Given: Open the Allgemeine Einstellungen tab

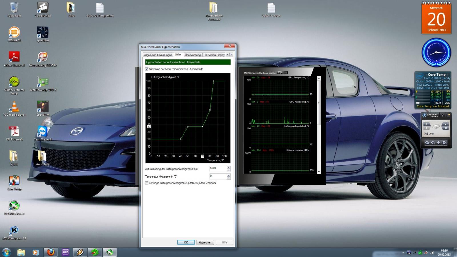Looking at the screenshot, I should click(x=158, y=55).
